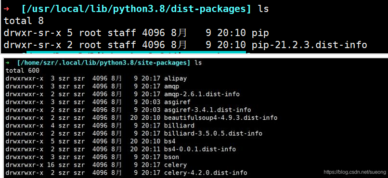Click the celery directory name
The image size is (388, 178).
tap(175, 165)
